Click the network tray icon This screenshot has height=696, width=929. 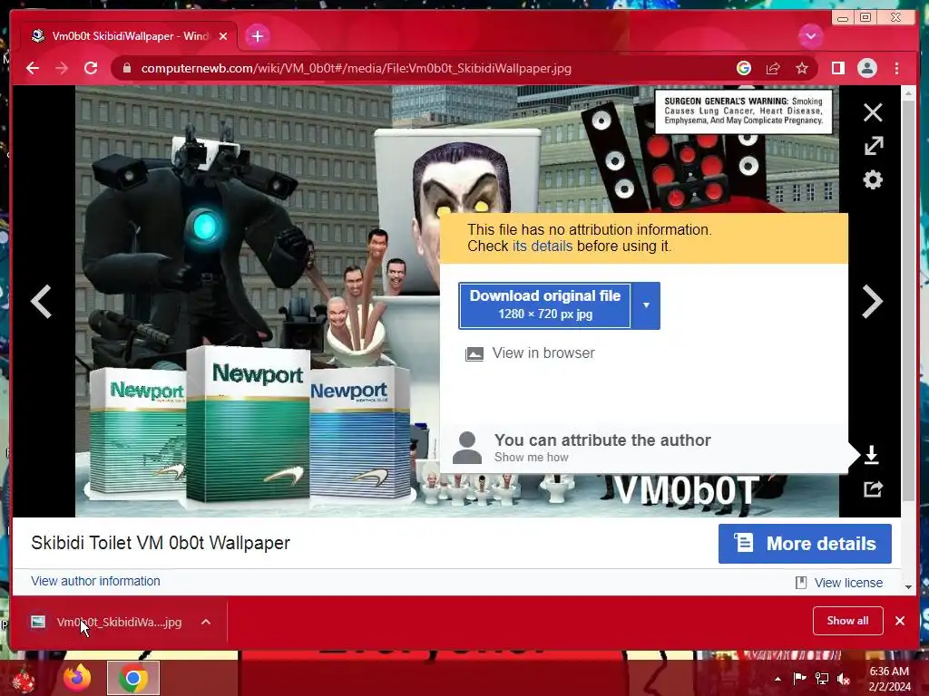coord(822,679)
